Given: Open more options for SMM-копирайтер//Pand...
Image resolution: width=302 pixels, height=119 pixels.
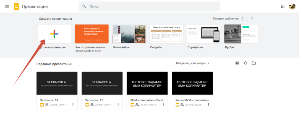Looking at the screenshot, I should tap(163, 105).
